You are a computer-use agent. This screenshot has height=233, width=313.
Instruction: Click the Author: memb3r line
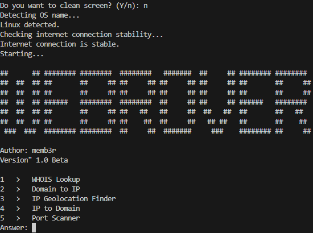28,151
